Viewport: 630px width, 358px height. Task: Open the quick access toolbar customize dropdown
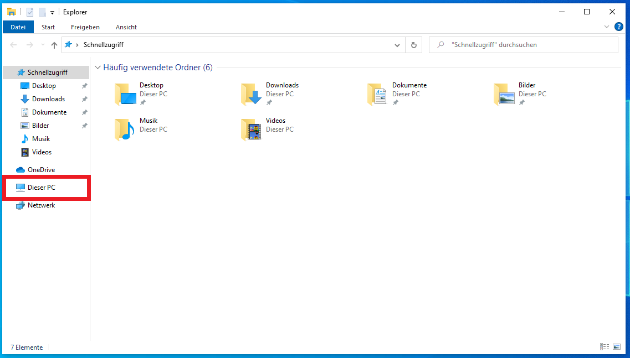pyautogui.click(x=52, y=12)
